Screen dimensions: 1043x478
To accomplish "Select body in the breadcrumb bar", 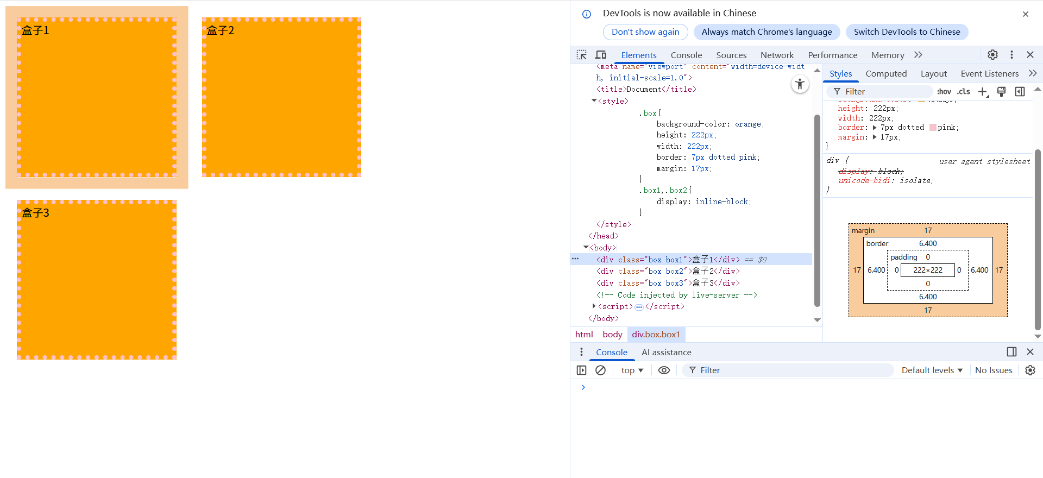I will tap(612, 335).
